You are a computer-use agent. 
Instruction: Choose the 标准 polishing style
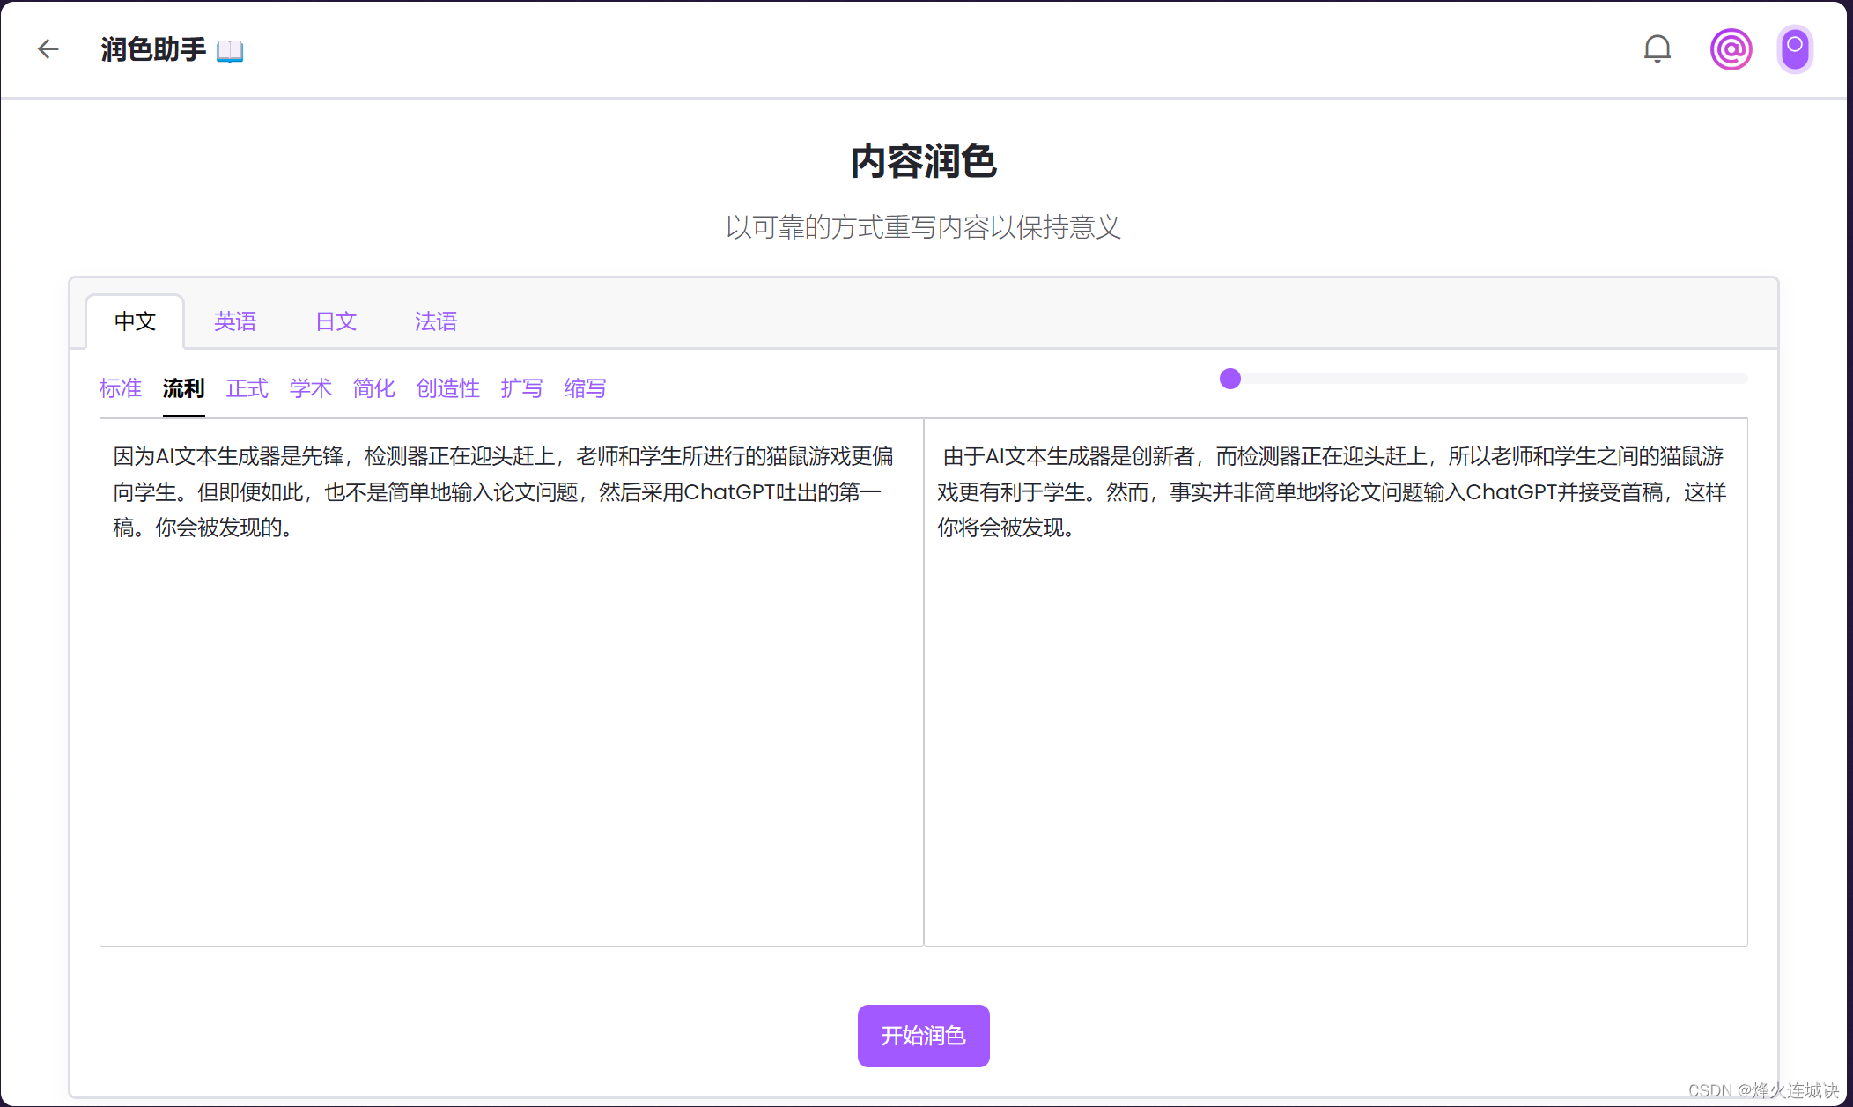point(121,388)
